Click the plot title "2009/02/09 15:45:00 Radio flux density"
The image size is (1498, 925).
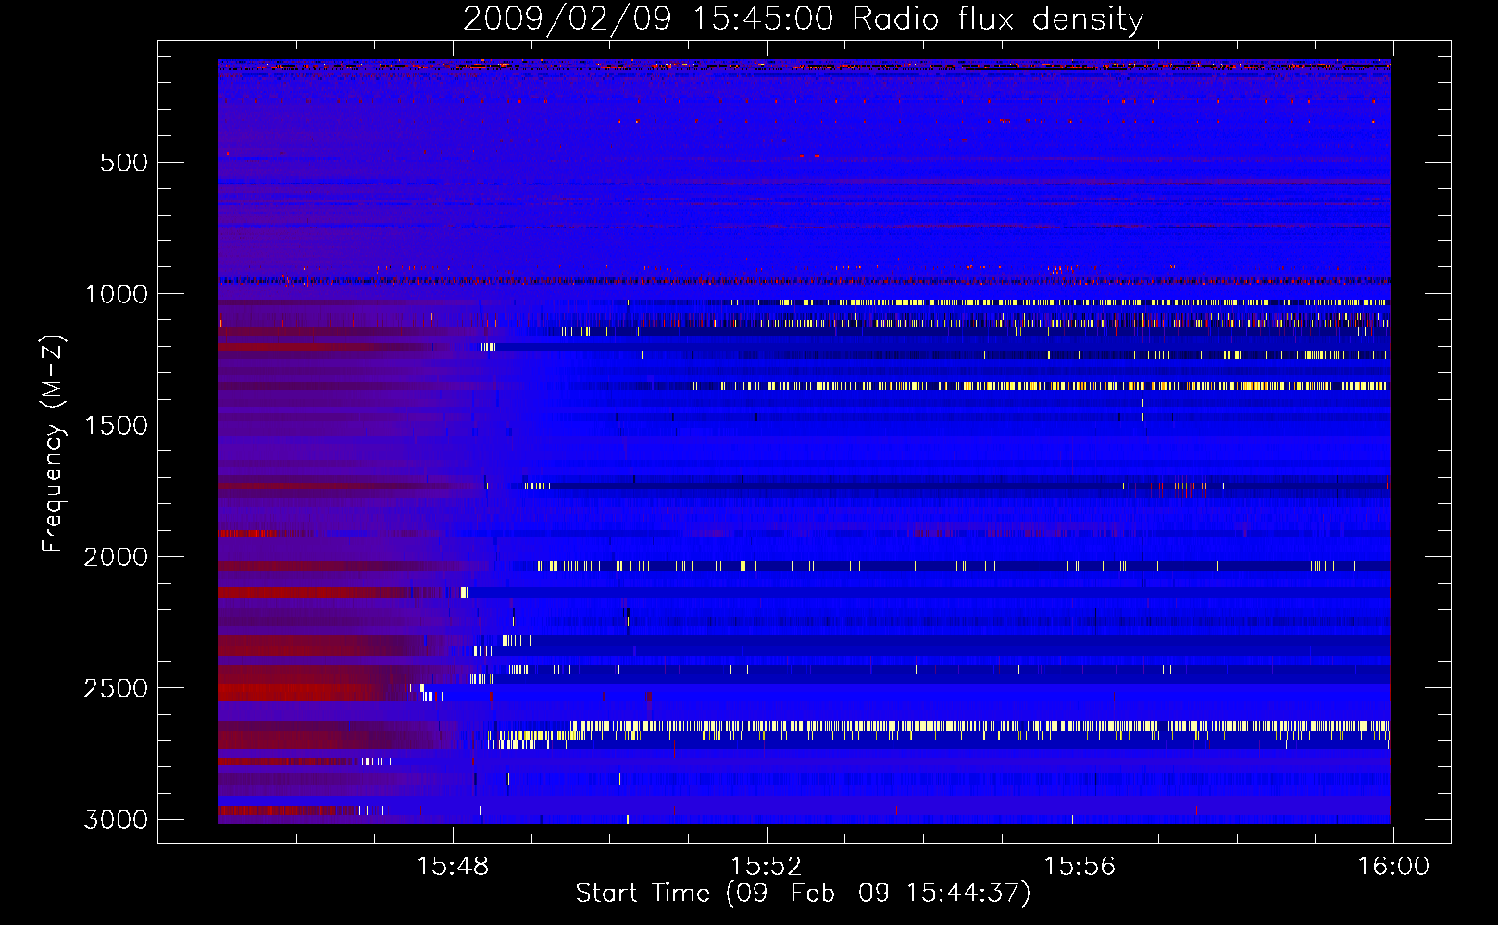[x=804, y=18]
